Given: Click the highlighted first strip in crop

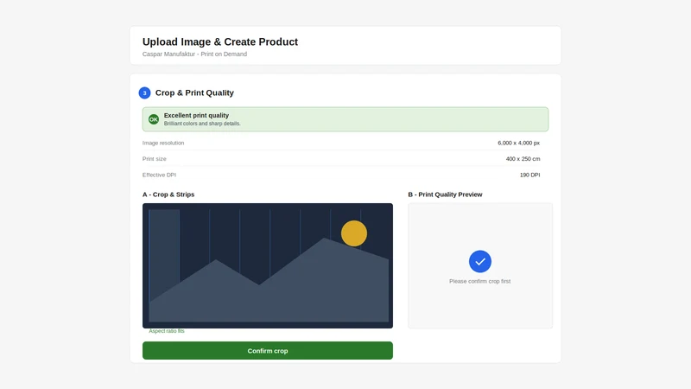Looking at the screenshot, I should click(x=164, y=256).
